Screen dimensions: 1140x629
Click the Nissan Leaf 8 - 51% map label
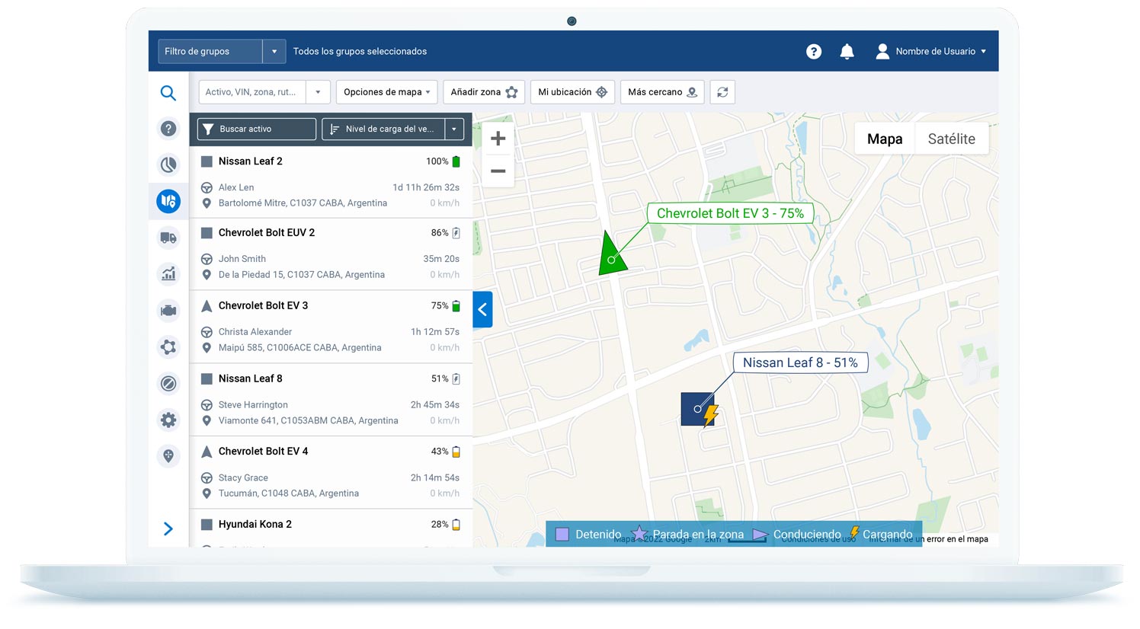point(800,362)
